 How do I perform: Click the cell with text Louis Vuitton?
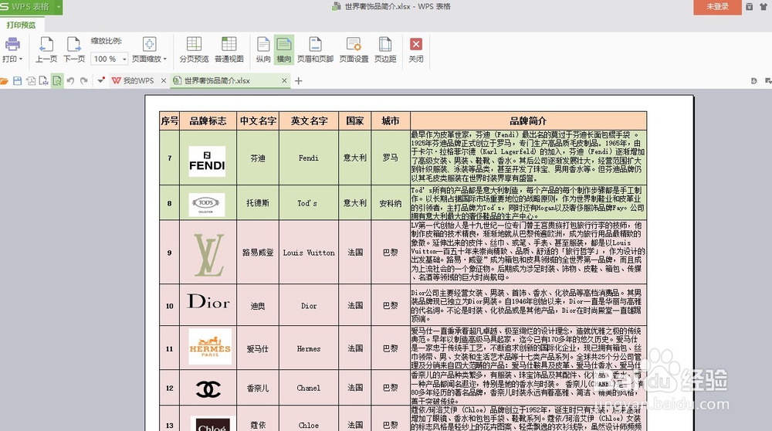309,253
